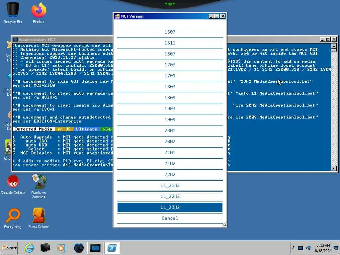Launch Firefox from the desktop

(39, 13)
